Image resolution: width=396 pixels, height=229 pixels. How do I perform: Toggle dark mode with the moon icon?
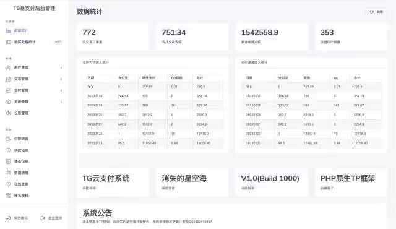tap(8, 218)
